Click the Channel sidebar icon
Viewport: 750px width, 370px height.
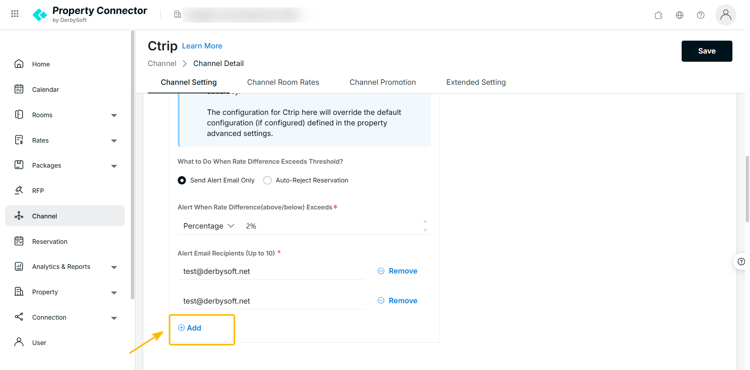point(19,216)
